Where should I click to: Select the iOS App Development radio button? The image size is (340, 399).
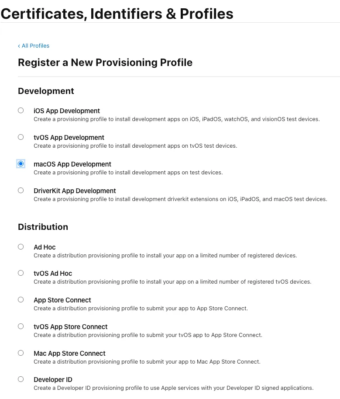(x=21, y=110)
